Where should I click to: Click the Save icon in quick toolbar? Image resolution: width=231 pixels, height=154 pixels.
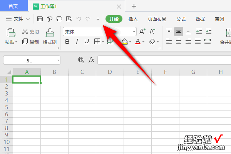pos(40,19)
